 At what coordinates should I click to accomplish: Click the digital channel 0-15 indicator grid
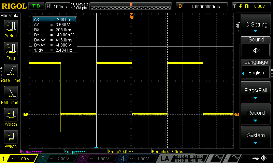tap(189, 159)
